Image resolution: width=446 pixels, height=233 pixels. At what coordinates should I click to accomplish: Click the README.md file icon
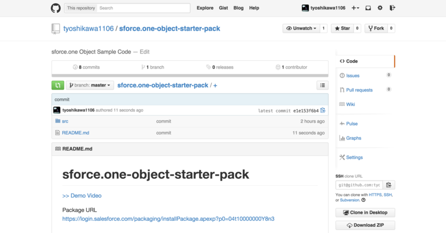pos(57,133)
